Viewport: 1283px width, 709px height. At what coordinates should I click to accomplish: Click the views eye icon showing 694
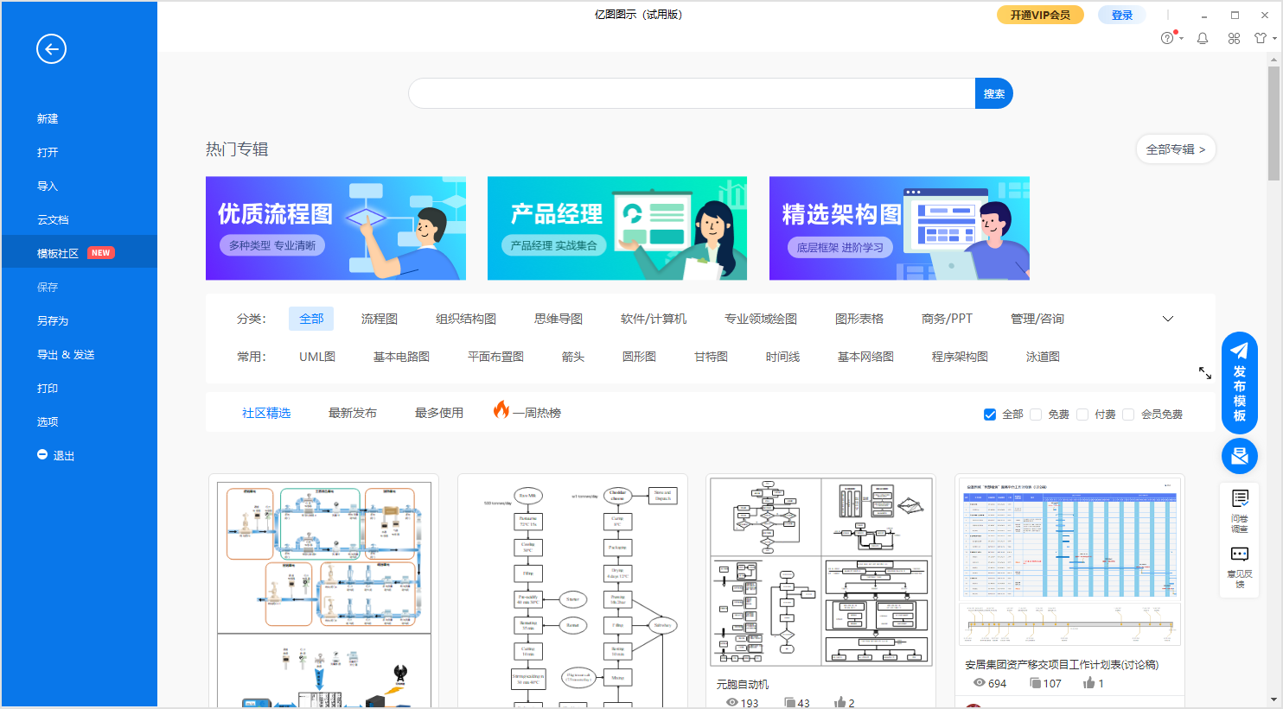pyautogui.click(x=980, y=682)
